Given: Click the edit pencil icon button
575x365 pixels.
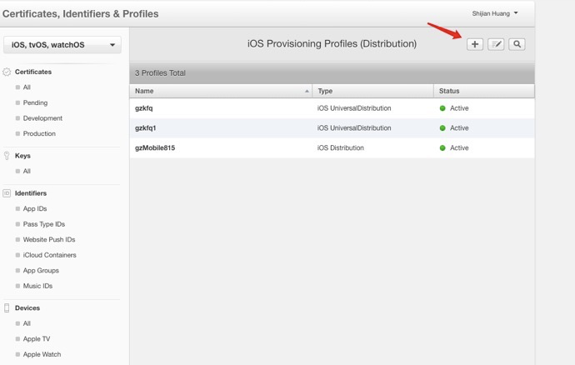Looking at the screenshot, I should pos(496,44).
